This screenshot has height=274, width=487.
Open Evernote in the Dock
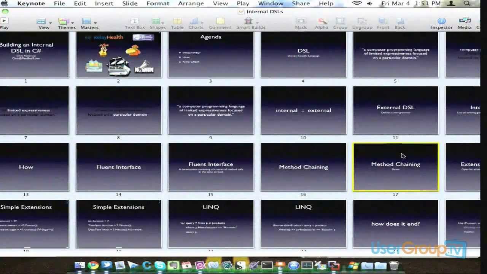pyautogui.click(x=173, y=265)
